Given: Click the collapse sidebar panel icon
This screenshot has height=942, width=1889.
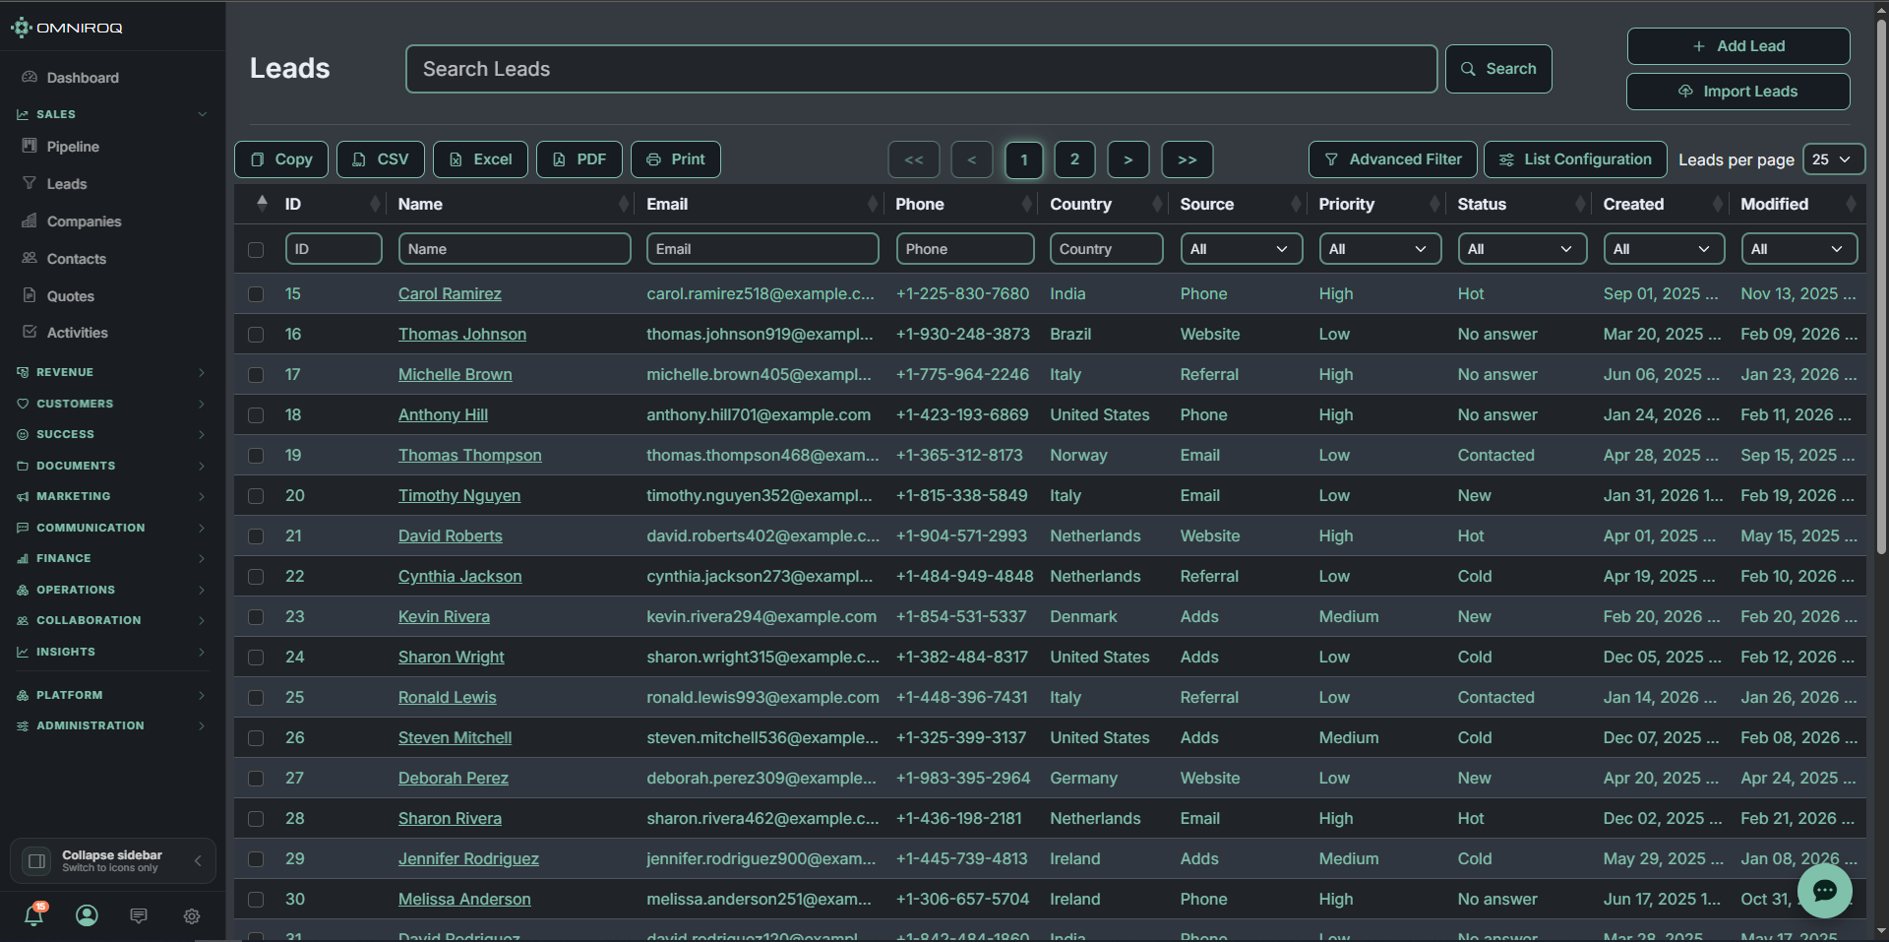Looking at the screenshot, I should 36,861.
